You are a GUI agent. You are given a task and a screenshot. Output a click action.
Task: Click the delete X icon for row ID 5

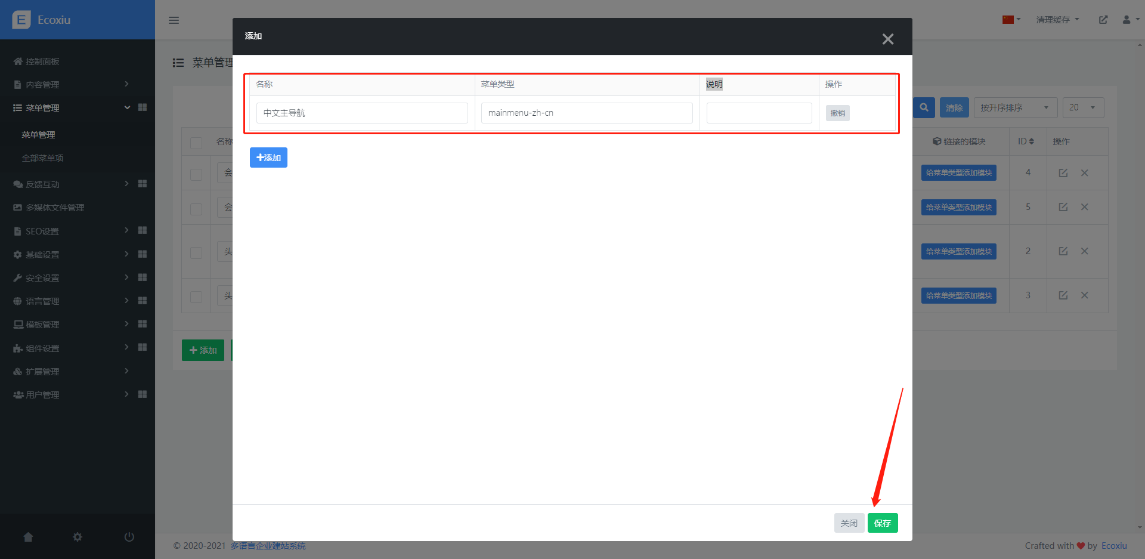click(x=1084, y=207)
